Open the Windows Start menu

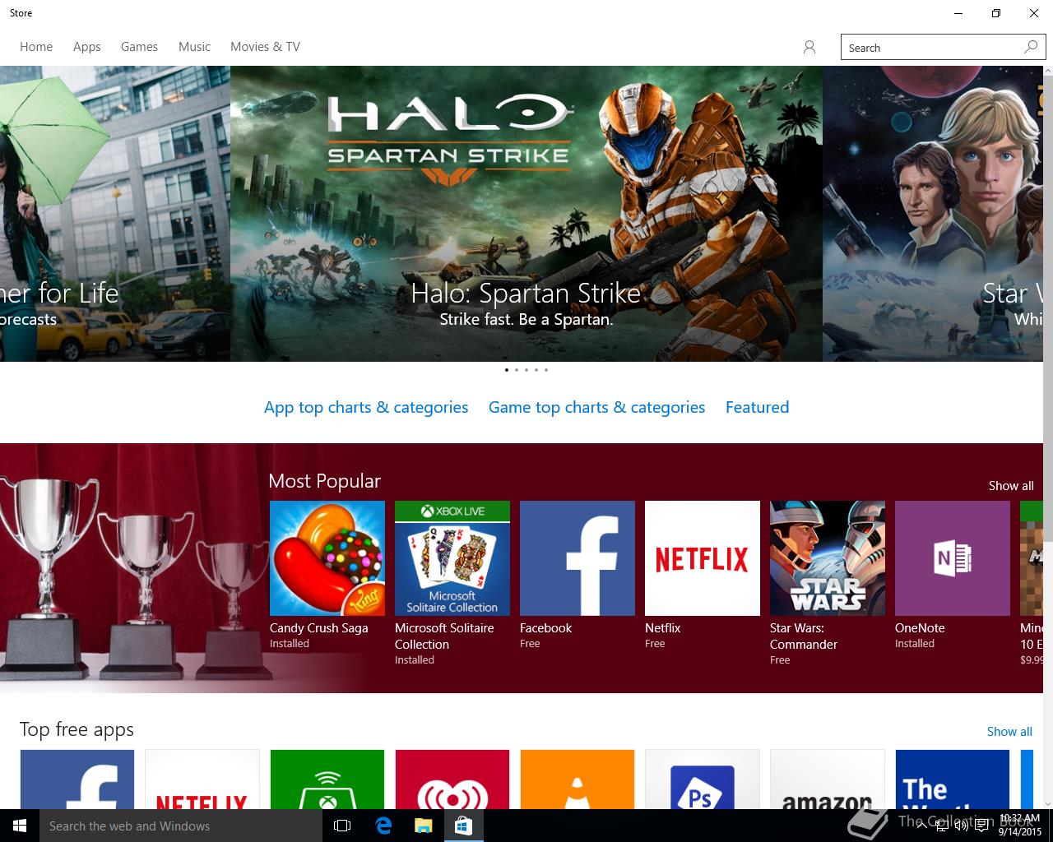click(20, 826)
